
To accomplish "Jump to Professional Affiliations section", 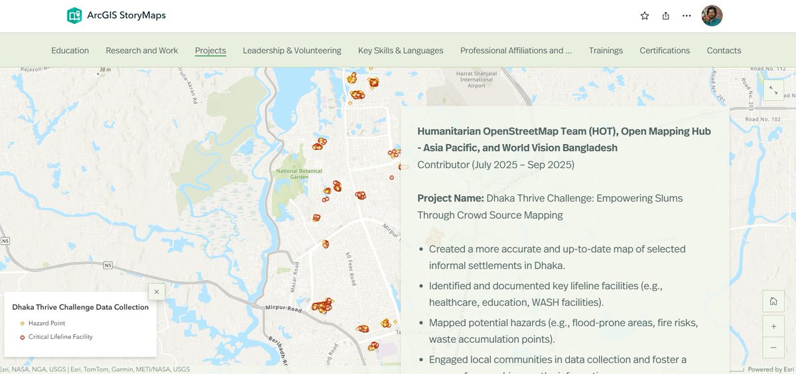I will click(x=516, y=50).
